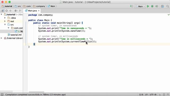The width and height of the screenshot is (170, 96).
Task: Expand External Libraries node
Action: (x=1, y=38)
